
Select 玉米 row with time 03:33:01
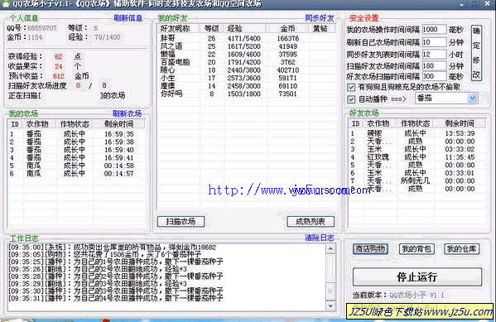417,173
